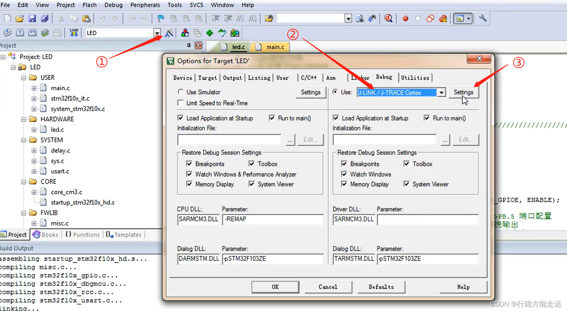Toggle simulator Load Application at Startup checkbox
This screenshot has width=567, height=311.
point(180,118)
